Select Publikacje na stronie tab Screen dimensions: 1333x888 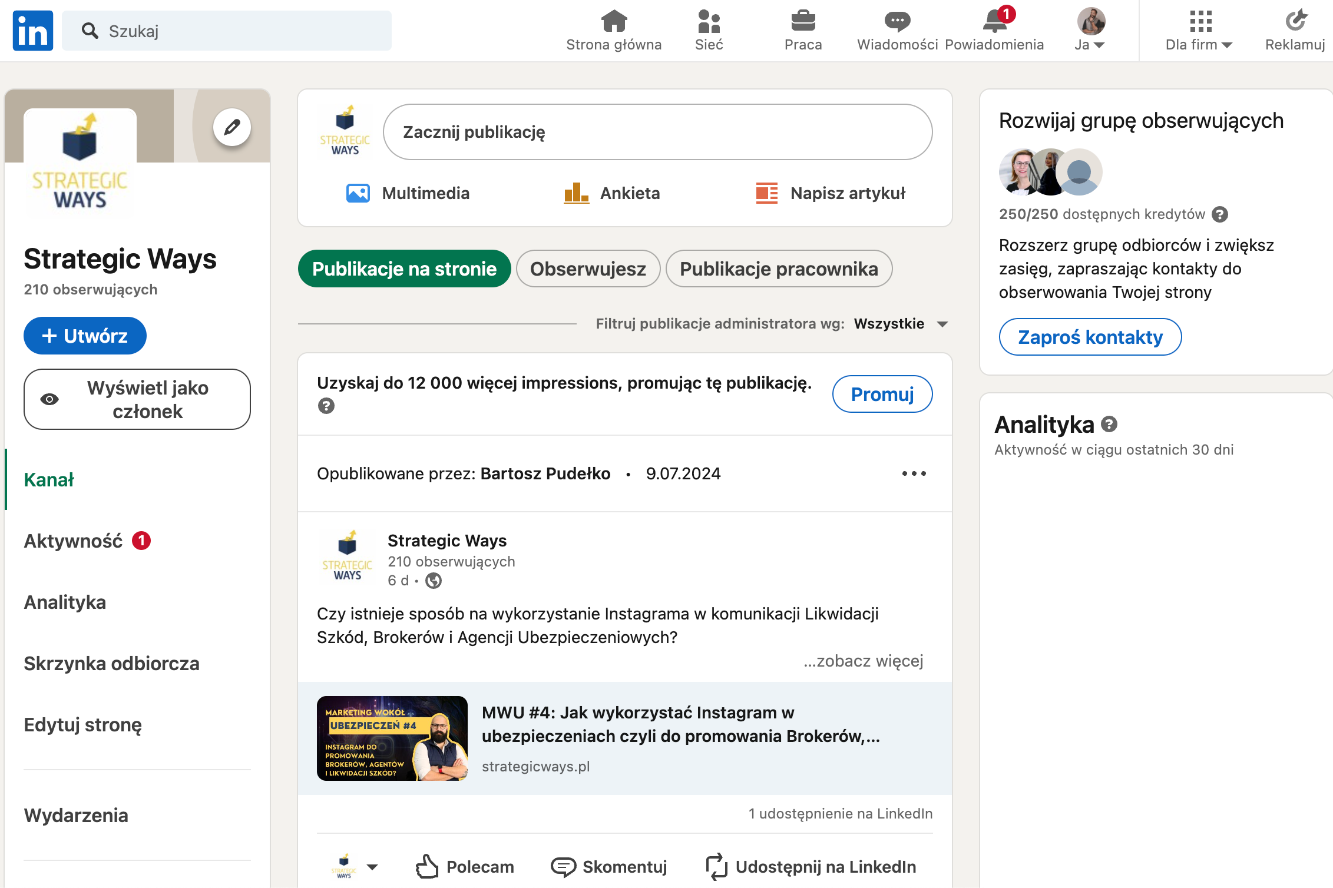coord(404,269)
